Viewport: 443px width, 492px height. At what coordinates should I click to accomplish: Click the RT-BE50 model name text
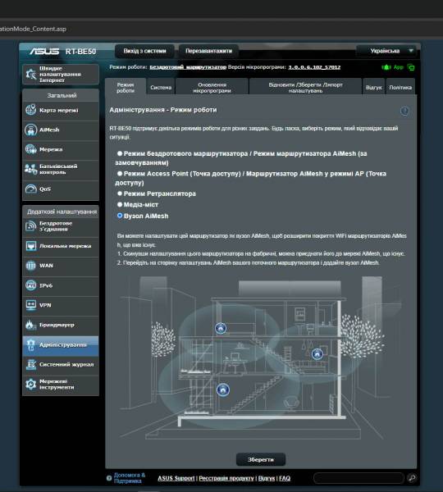pos(80,51)
